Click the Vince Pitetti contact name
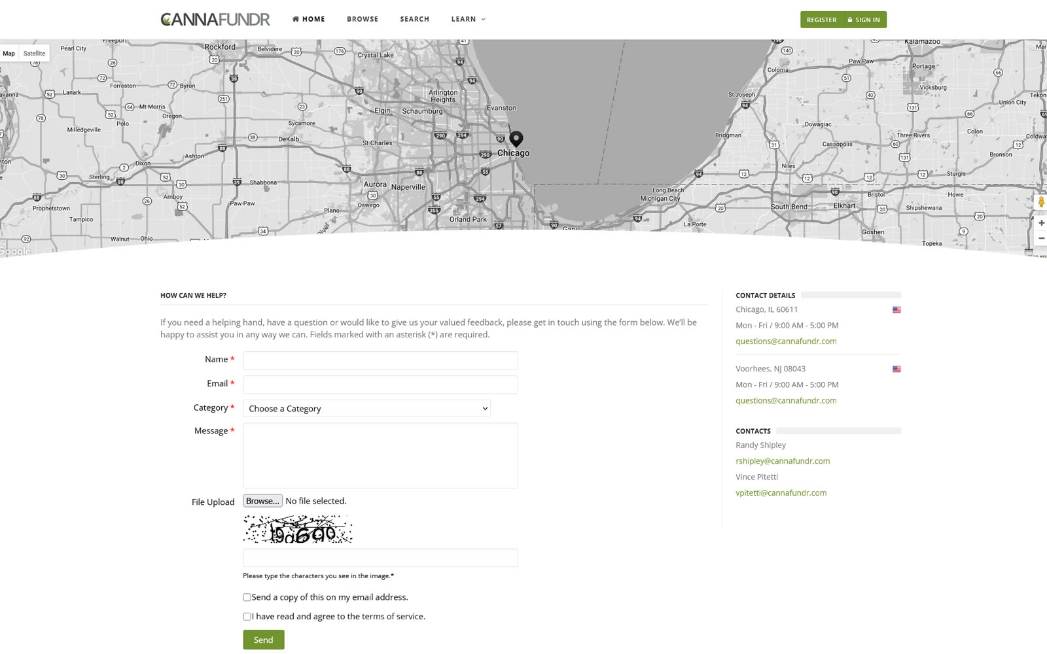 click(x=756, y=477)
